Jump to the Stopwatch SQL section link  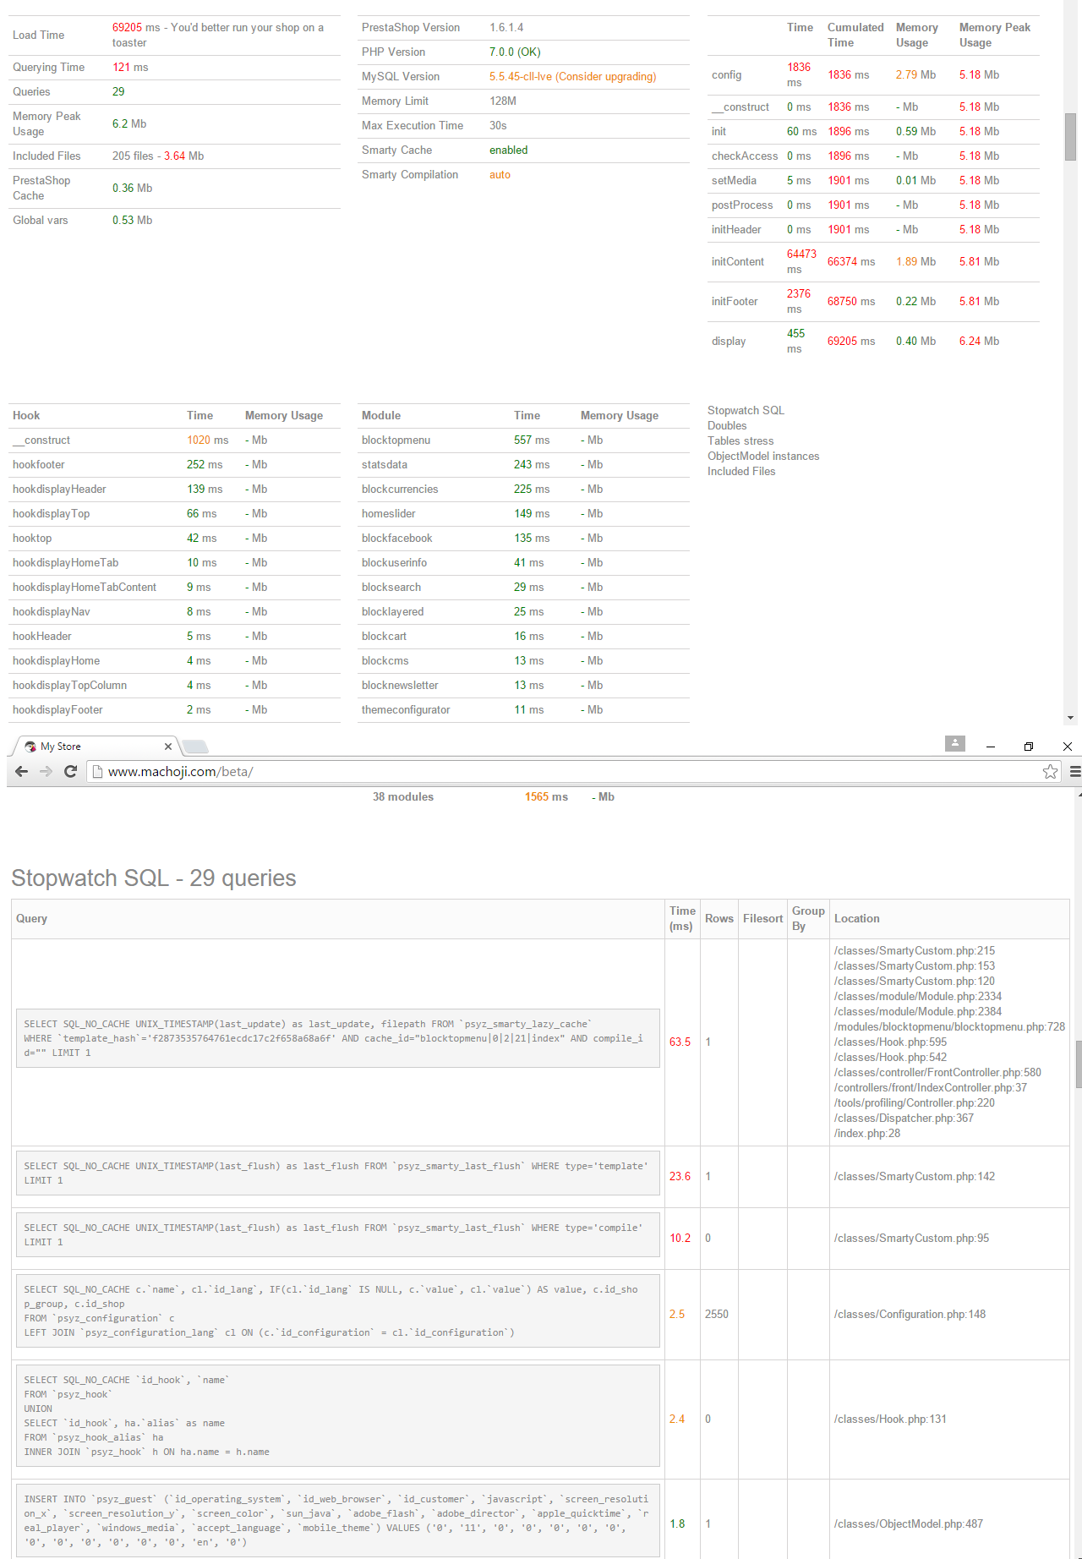click(x=746, y=411)
